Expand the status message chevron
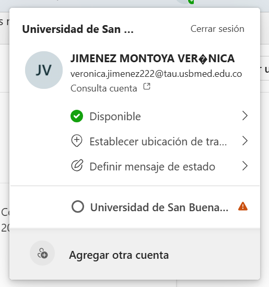Image resolution: width=269 pixels, height=287 pixels. (245, 166)
